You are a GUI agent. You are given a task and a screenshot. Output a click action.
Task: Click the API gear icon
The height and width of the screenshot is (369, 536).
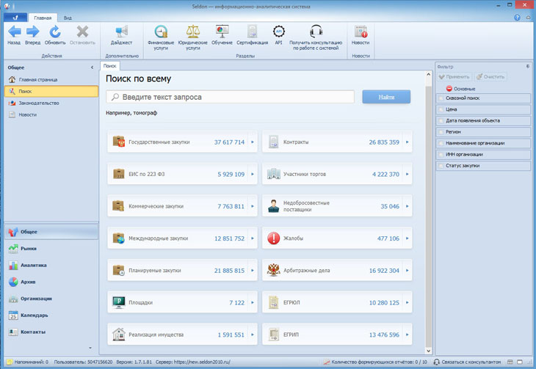click(x=278, y=32)
